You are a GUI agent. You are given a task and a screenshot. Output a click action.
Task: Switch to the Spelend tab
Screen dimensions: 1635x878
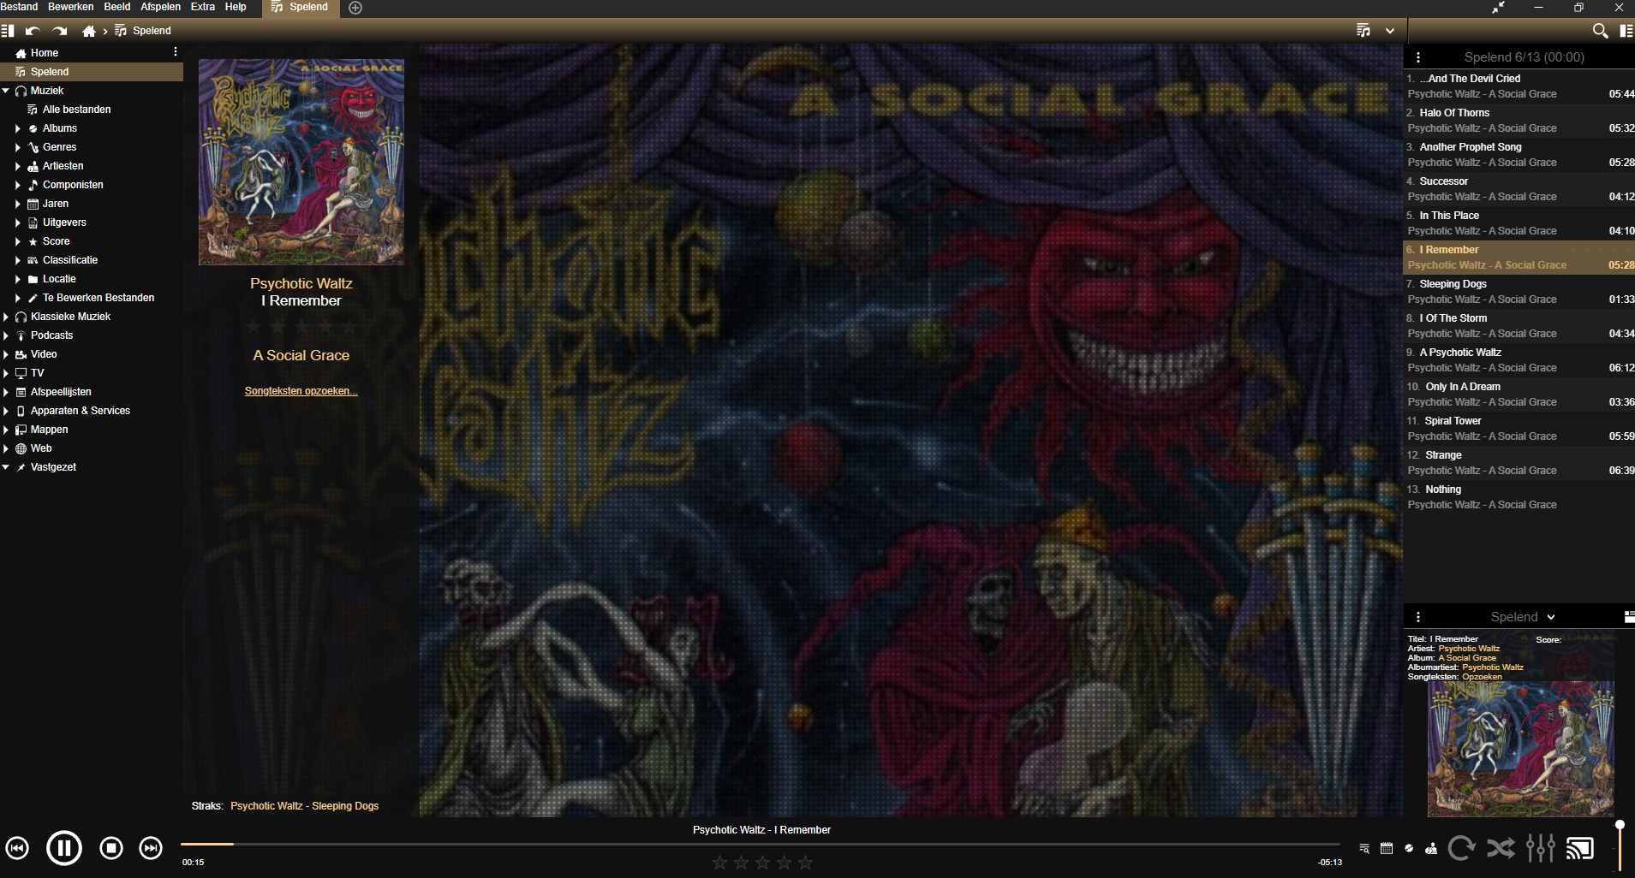301,8
